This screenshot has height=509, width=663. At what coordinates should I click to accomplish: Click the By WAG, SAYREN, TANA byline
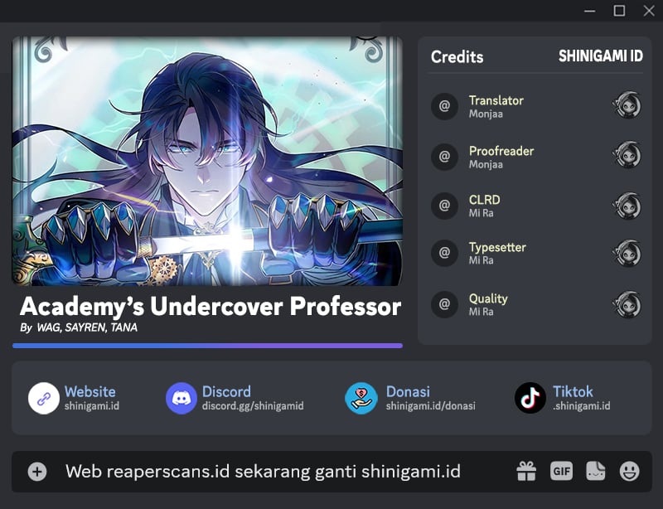(x=79, y=327)
